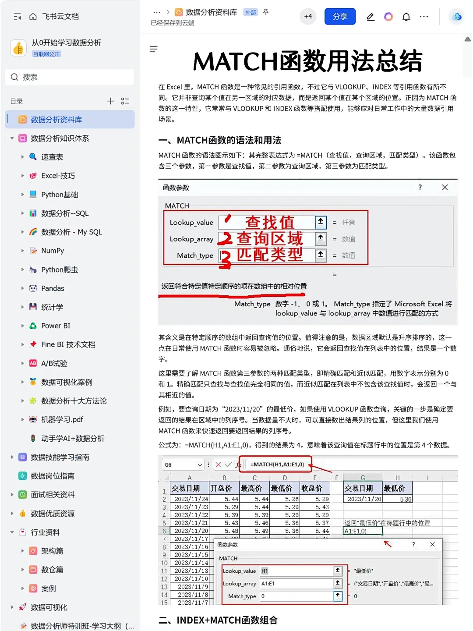
Task: Click the 分享 button
Action: [340, 17]
